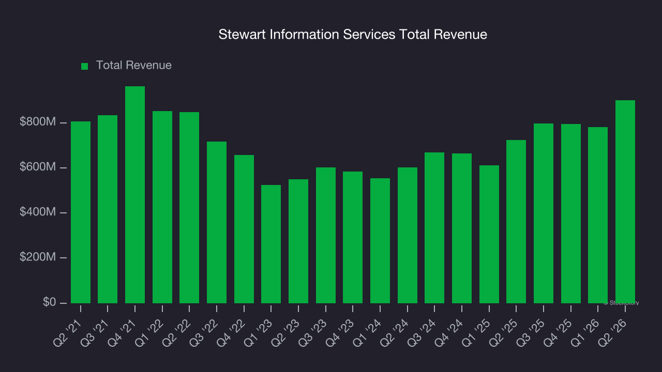The width and height of the screenshot is (662, 372).
Task: Click the chart title Stewart Information Services Total Revenue
Action: (x=353, y=35)
